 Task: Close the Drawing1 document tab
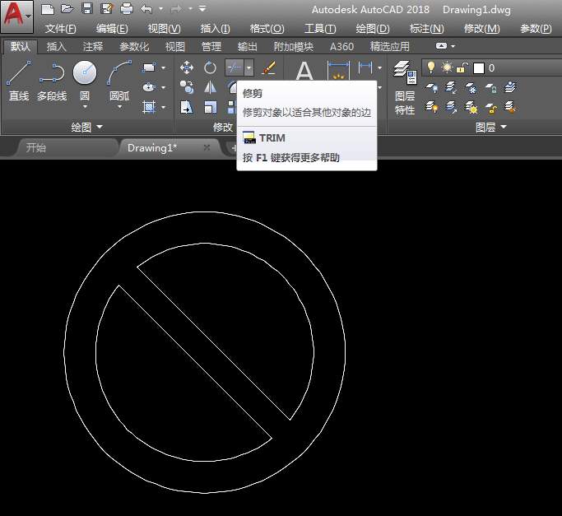click(x=207, y=147)
